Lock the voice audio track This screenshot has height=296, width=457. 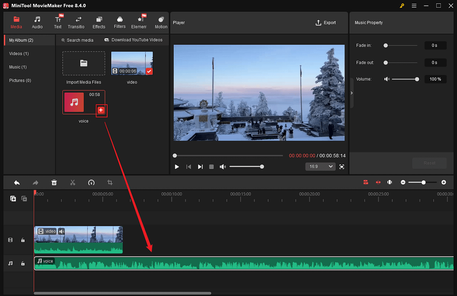coord(23,264)
